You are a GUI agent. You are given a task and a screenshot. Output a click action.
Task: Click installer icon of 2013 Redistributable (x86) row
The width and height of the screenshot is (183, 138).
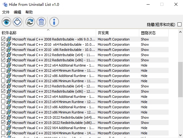click(9, 91)
